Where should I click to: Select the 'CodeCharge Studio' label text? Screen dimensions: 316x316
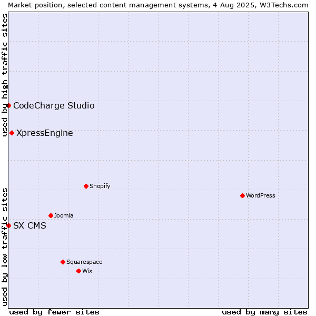[x=54, y=106]
